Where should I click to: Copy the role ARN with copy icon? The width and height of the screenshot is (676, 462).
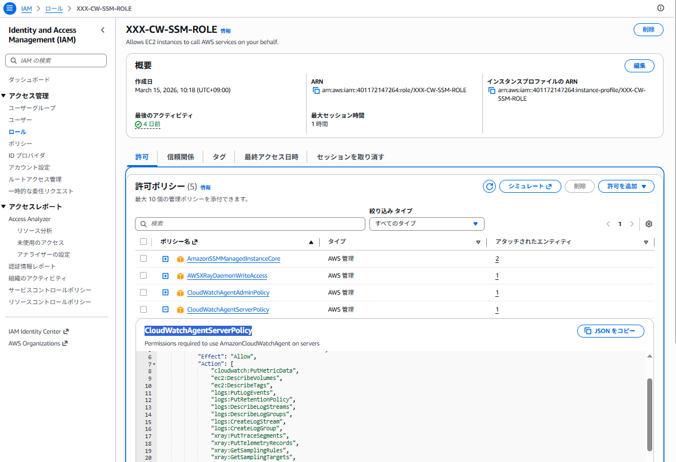point(316,90)
